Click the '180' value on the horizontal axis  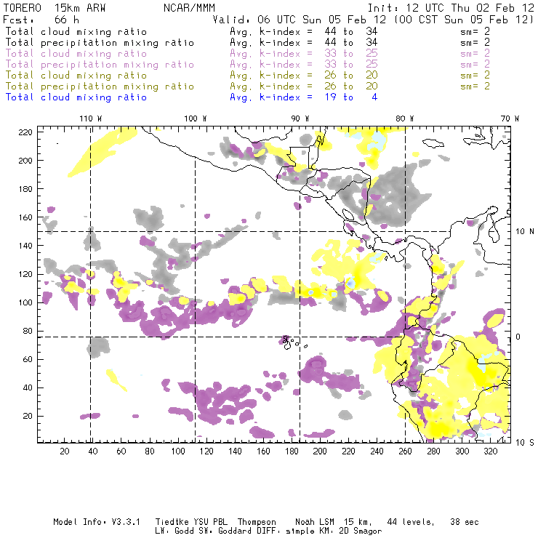click(x=292, y=451)
